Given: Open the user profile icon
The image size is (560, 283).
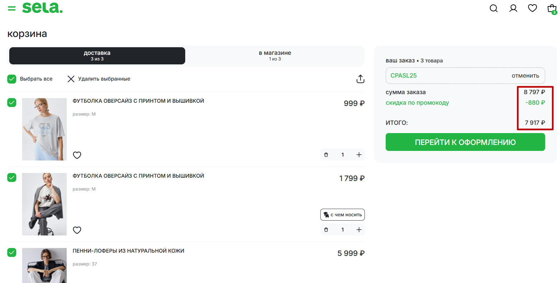Looking at the screenshot, I should click(513, 8).
